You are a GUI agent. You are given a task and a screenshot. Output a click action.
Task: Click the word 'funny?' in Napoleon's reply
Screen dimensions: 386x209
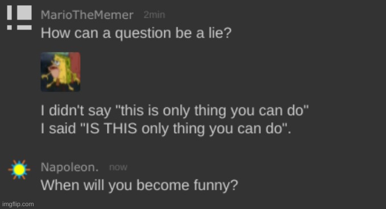[x=216, y=185]
